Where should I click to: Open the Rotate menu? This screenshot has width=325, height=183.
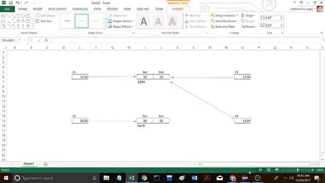[x=249, y=26]
